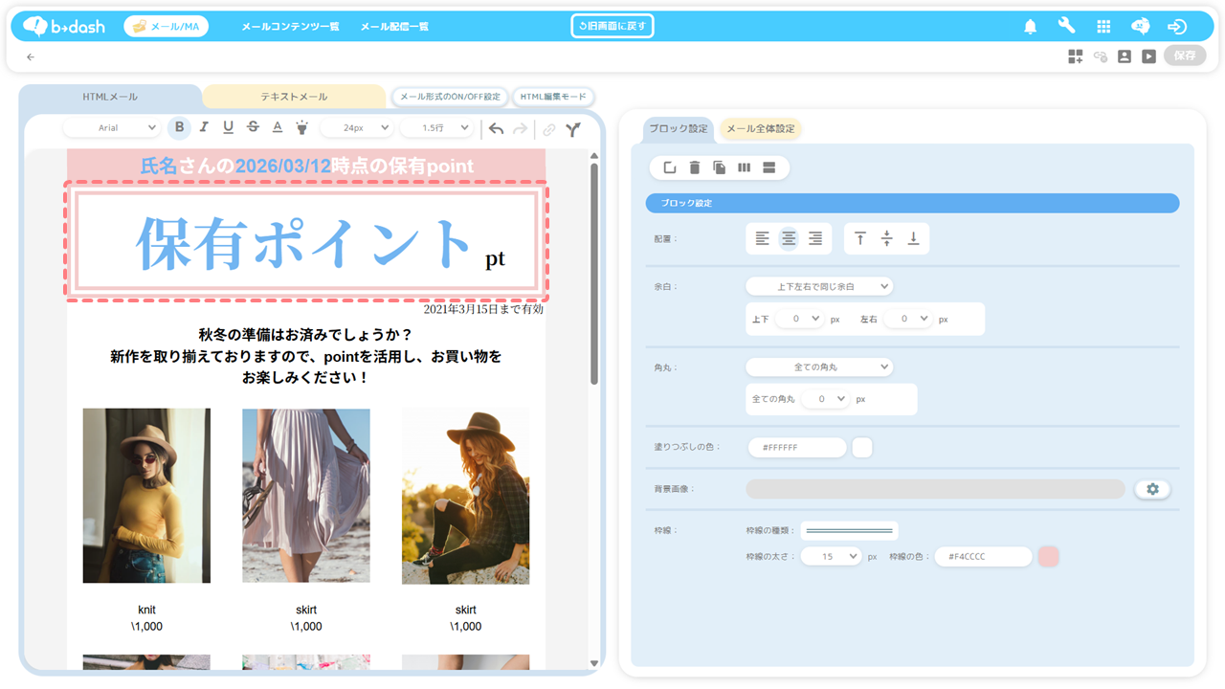The width and height of the screenshot is (1225, 689).
Task: Switch to the テキストメール tab
Action: (x=294, y=97)
